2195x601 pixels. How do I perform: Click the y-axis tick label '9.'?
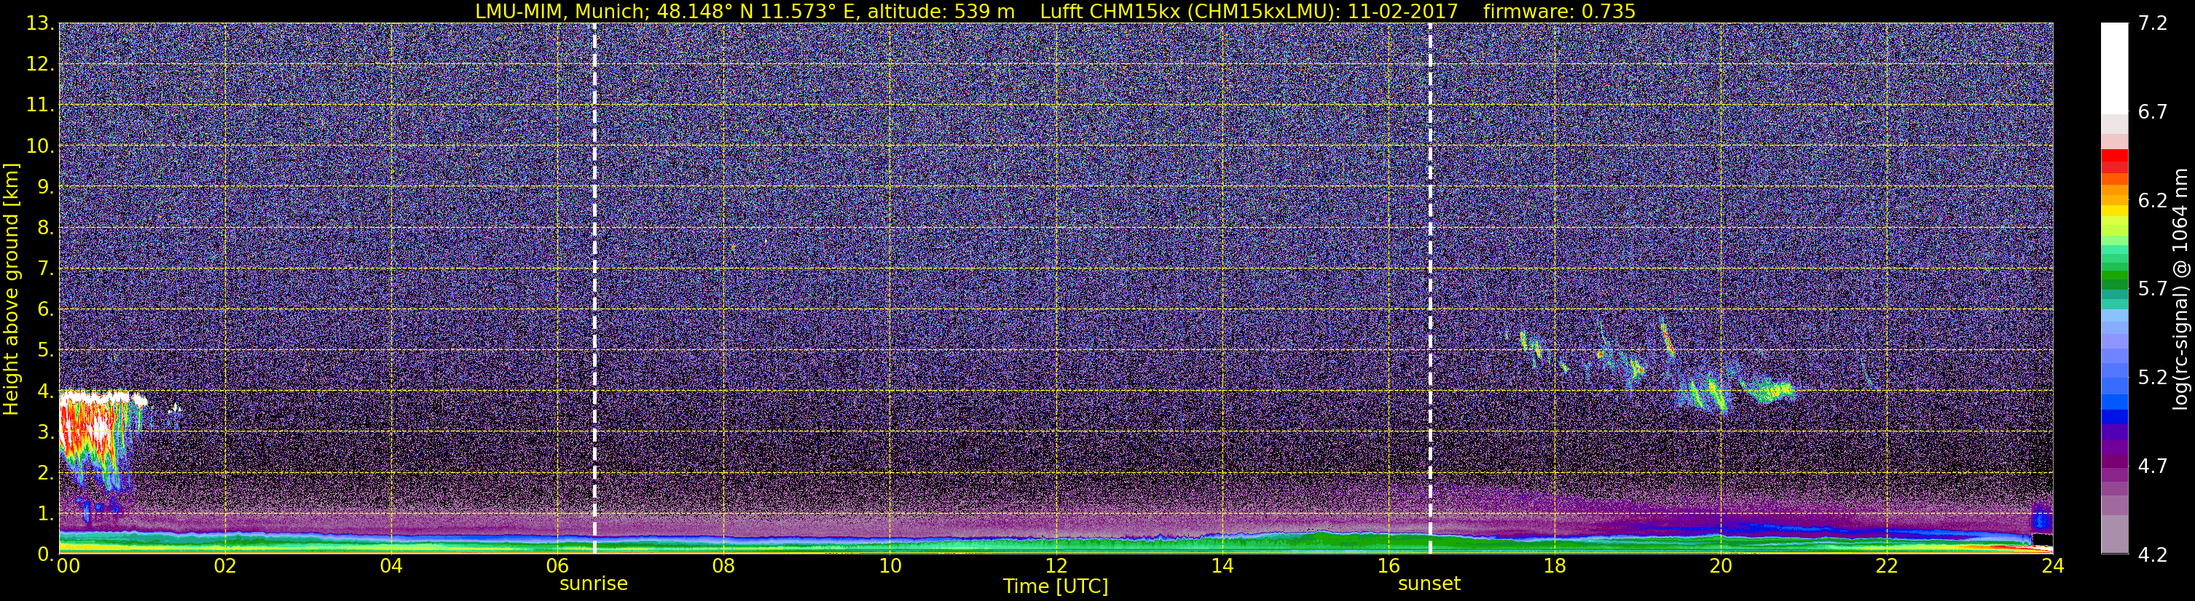point(45,187)
